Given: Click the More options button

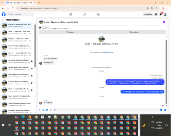Looking at the screenshot, I should (134, 32).
